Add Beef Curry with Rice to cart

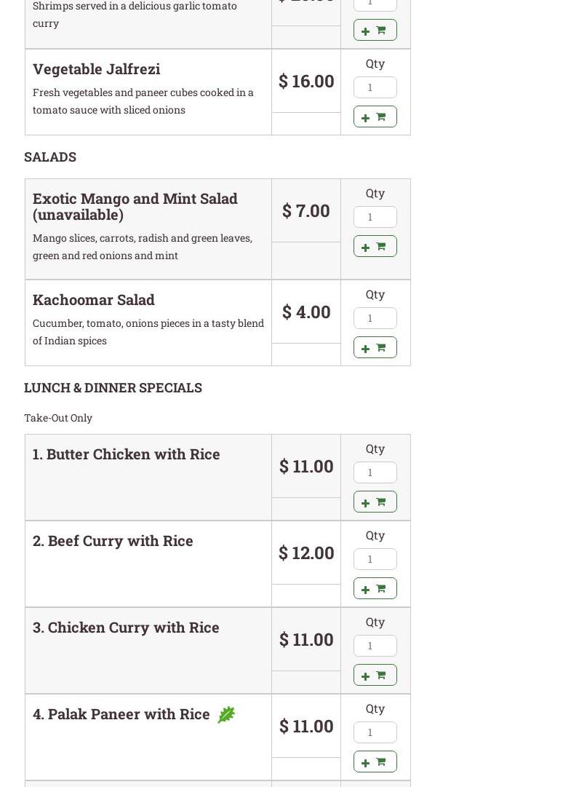click(x=375, y=588)
